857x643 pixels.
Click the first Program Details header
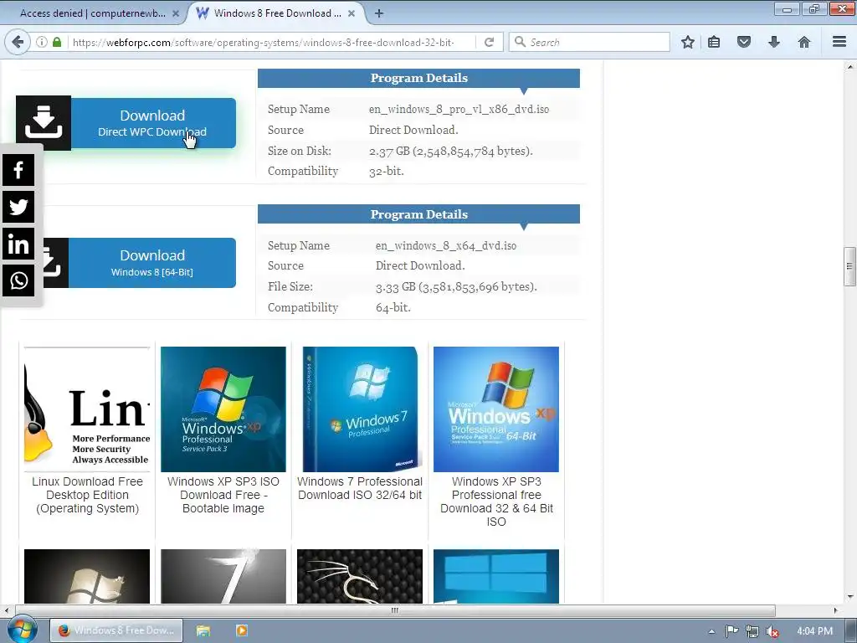pyautogui.click(x=418, y=78)
